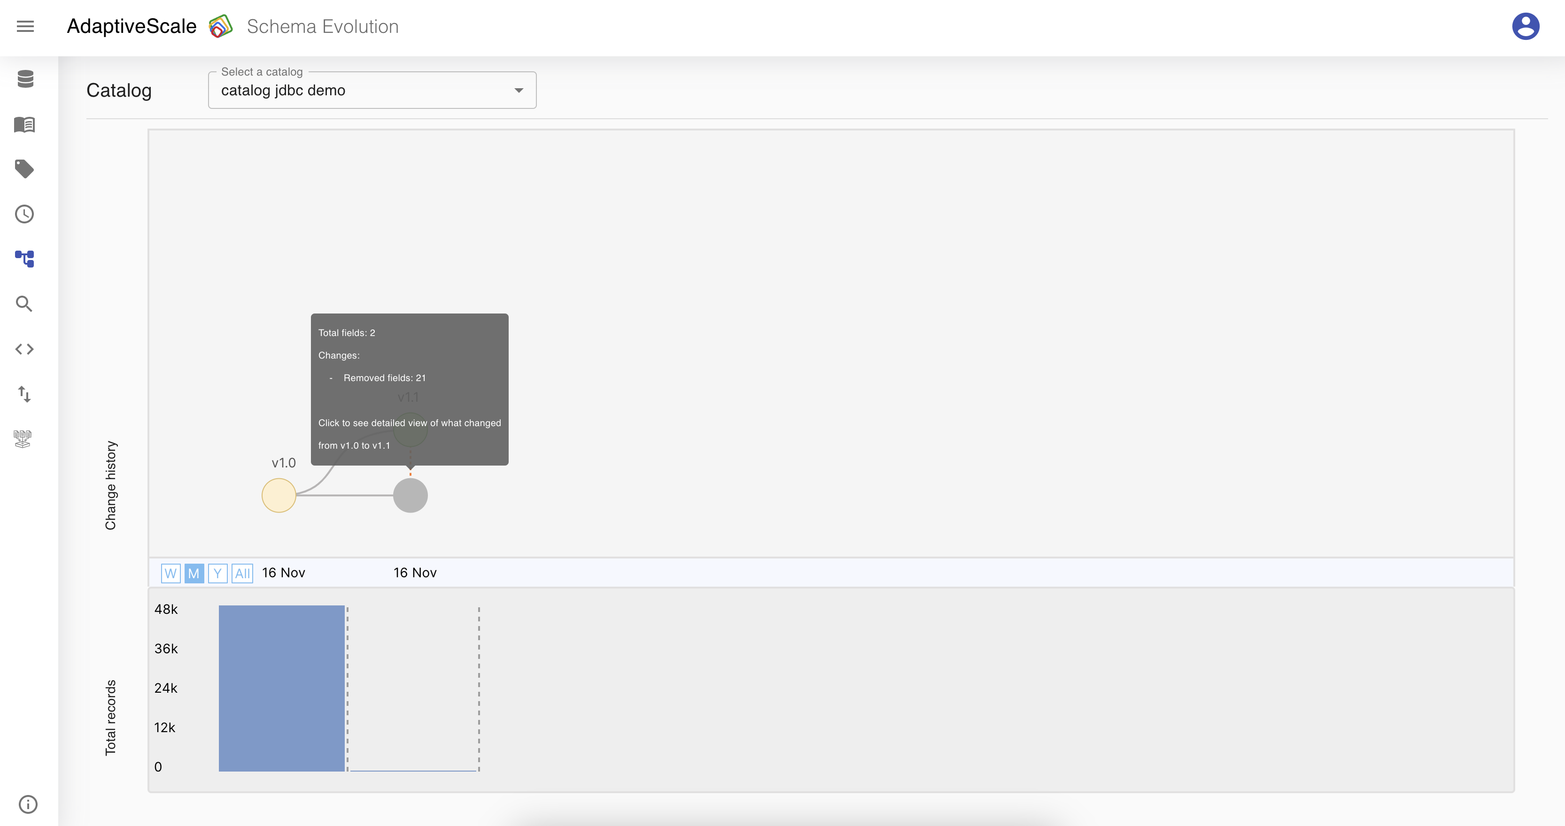Click the '24k' axis value
1565x826 pixels.
coord(166,688)
